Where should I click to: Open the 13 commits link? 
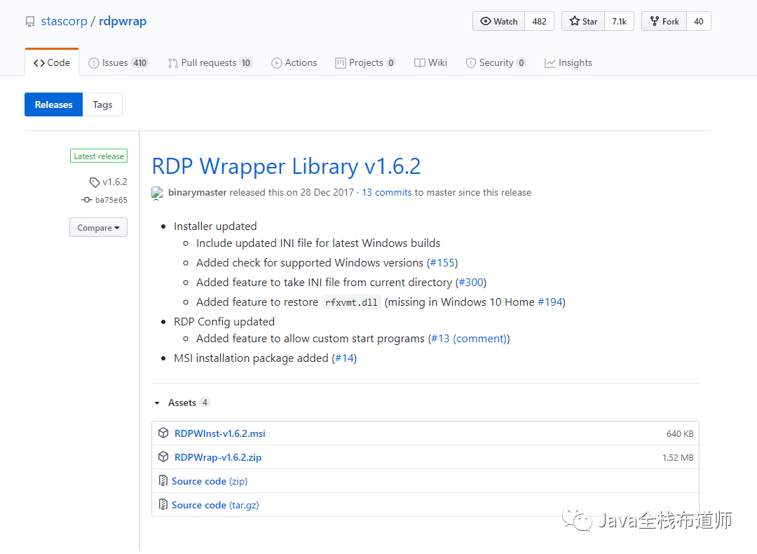387,192
